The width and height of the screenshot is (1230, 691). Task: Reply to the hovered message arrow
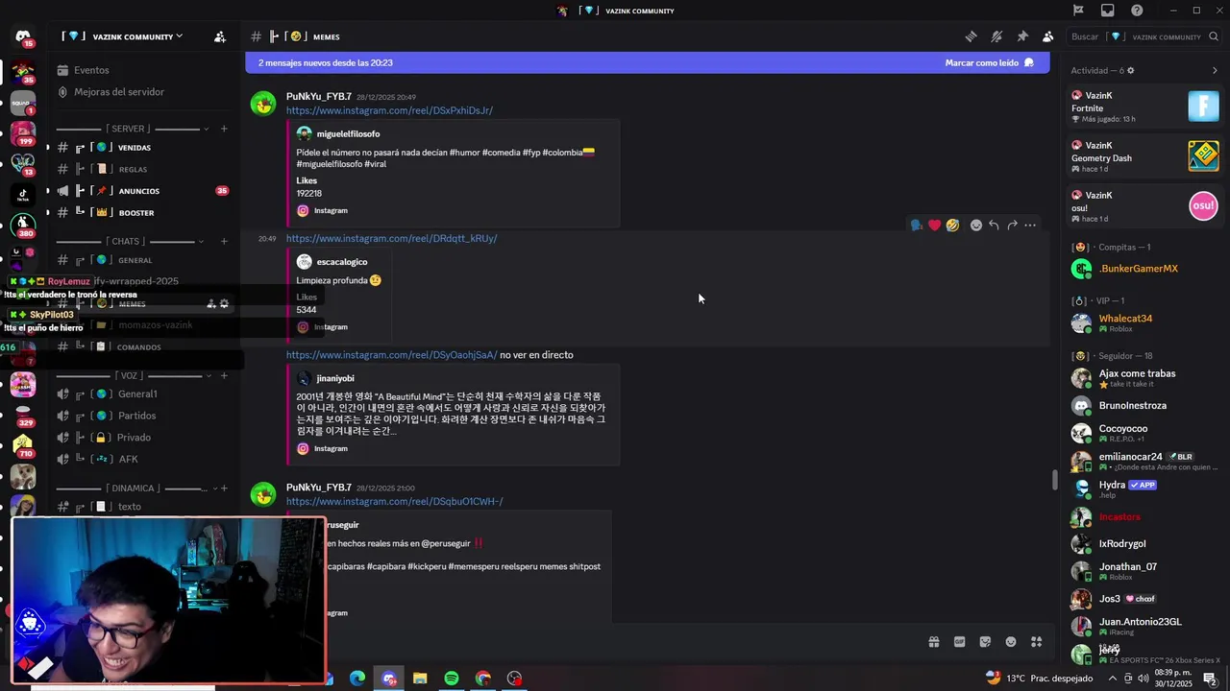(994, 226)
